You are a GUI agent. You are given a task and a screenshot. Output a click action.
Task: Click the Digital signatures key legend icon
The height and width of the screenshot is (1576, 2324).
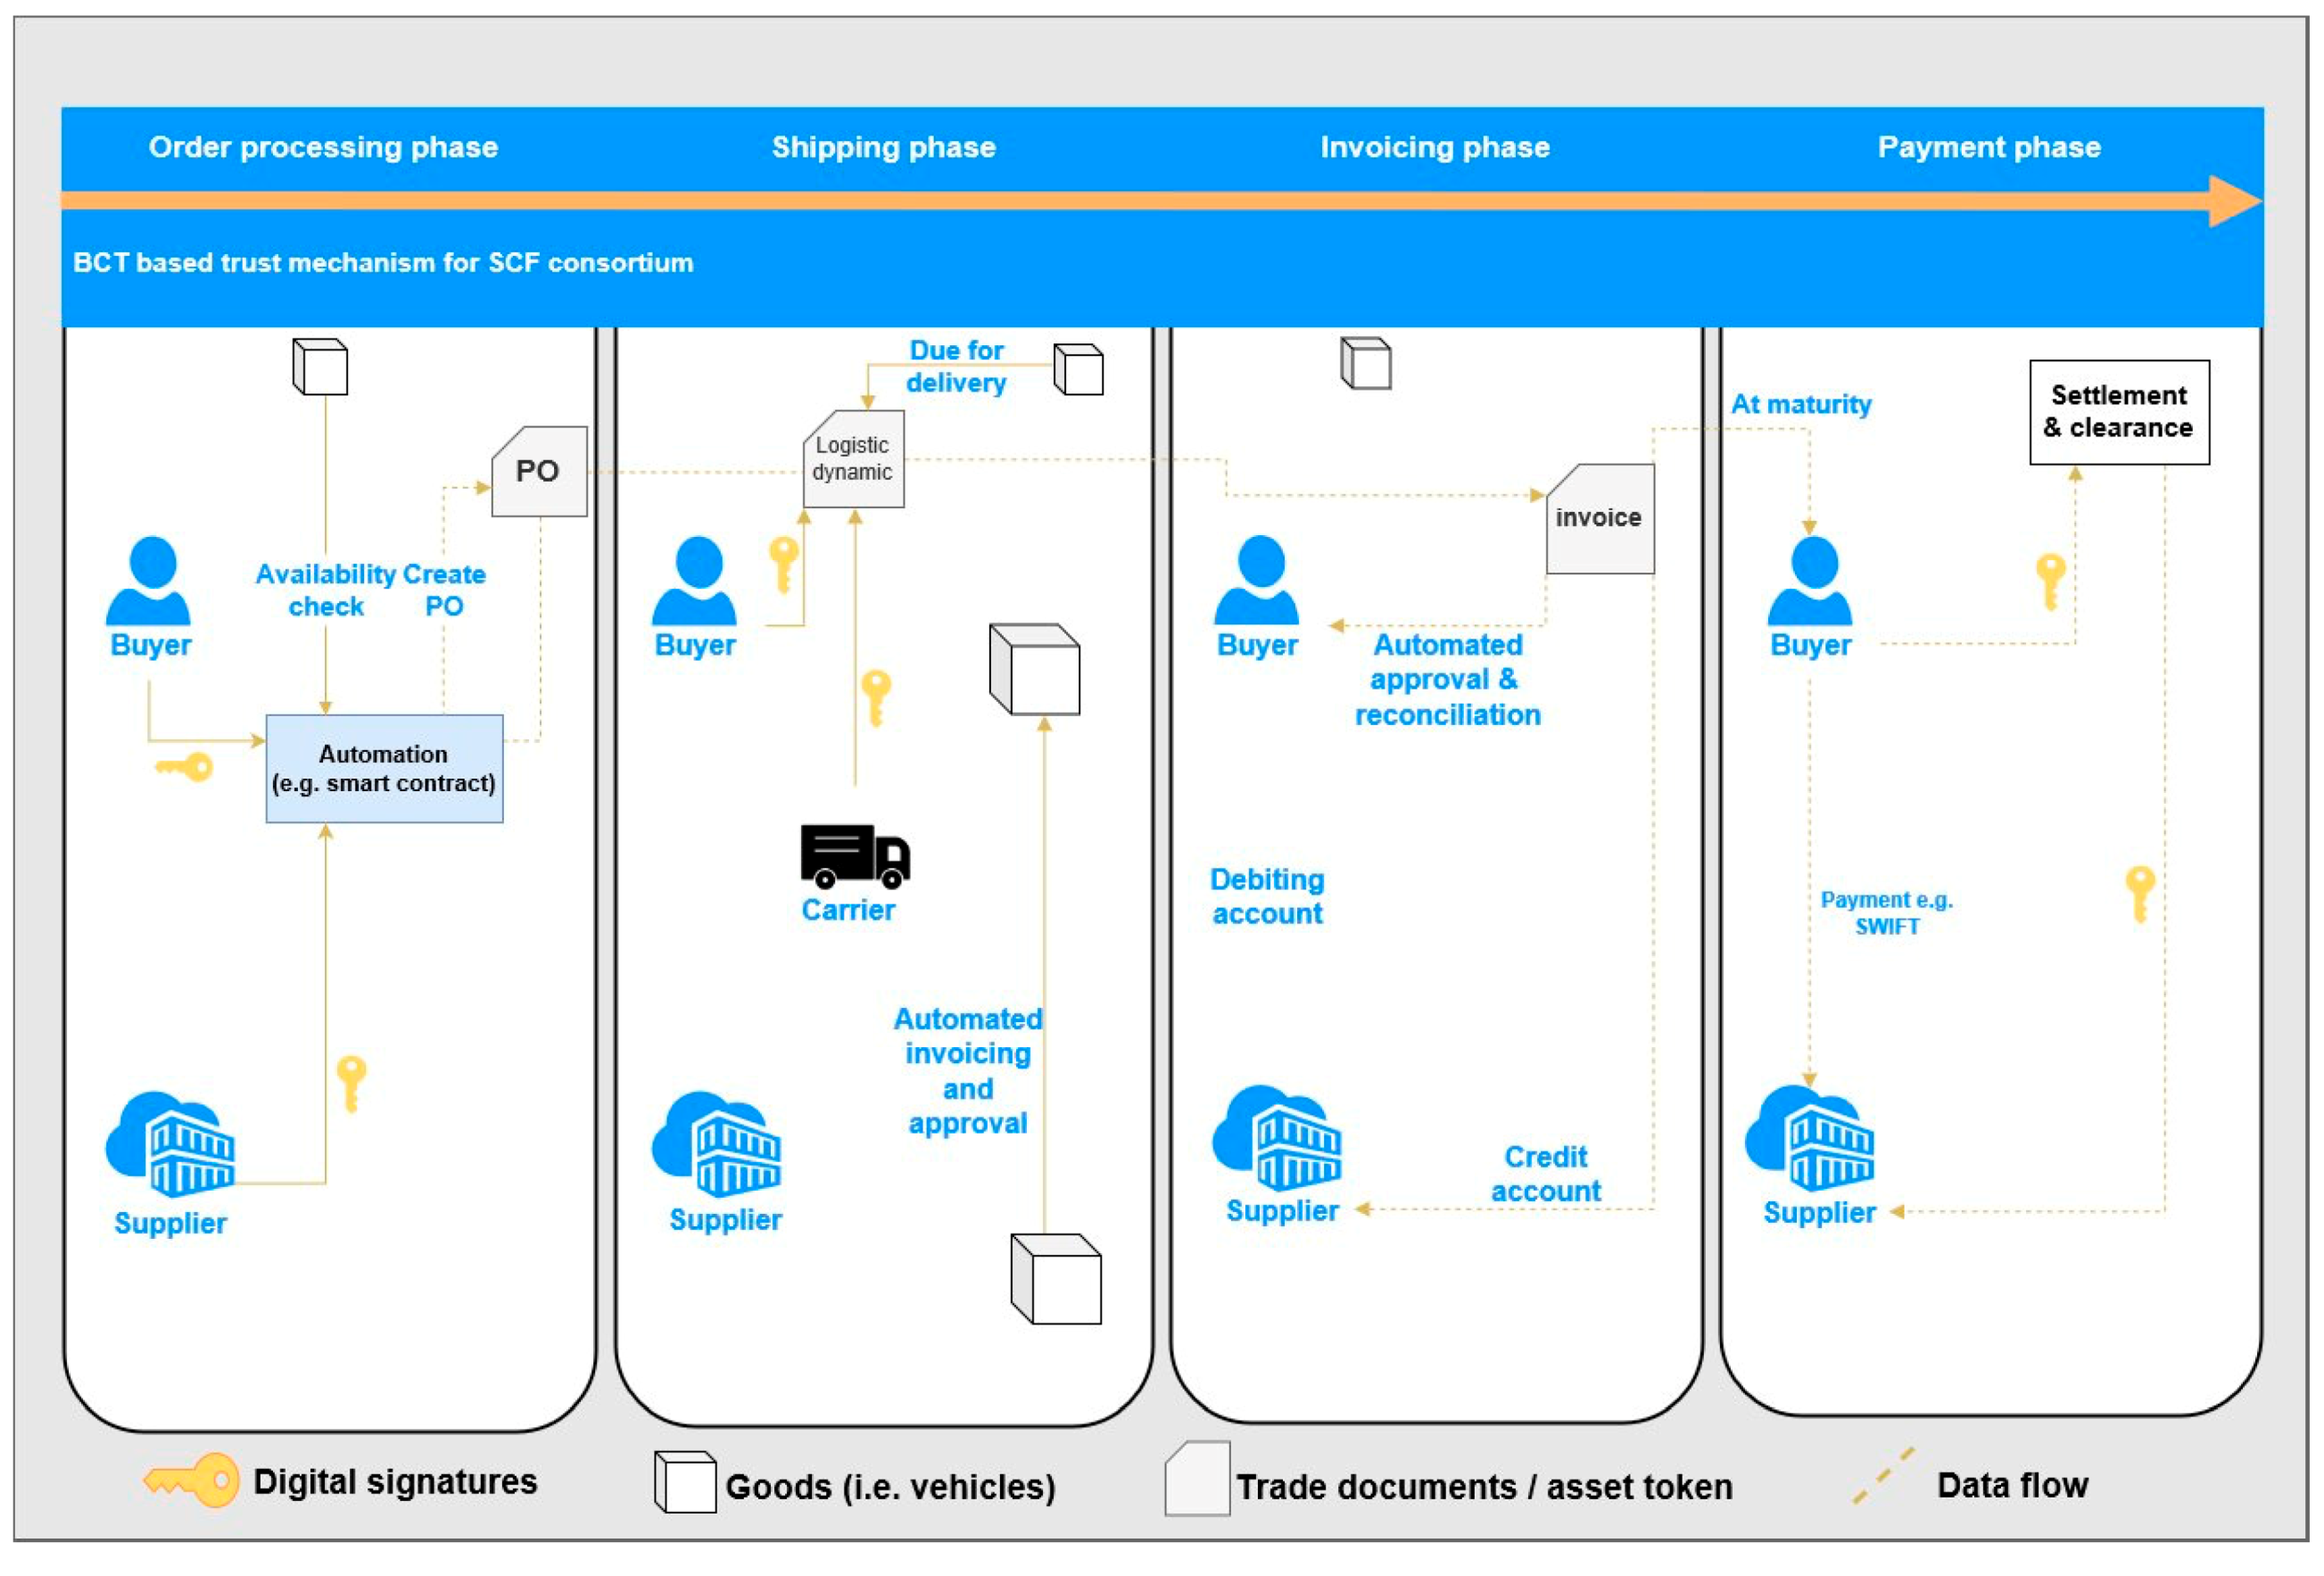click(x=193, y=1481)
